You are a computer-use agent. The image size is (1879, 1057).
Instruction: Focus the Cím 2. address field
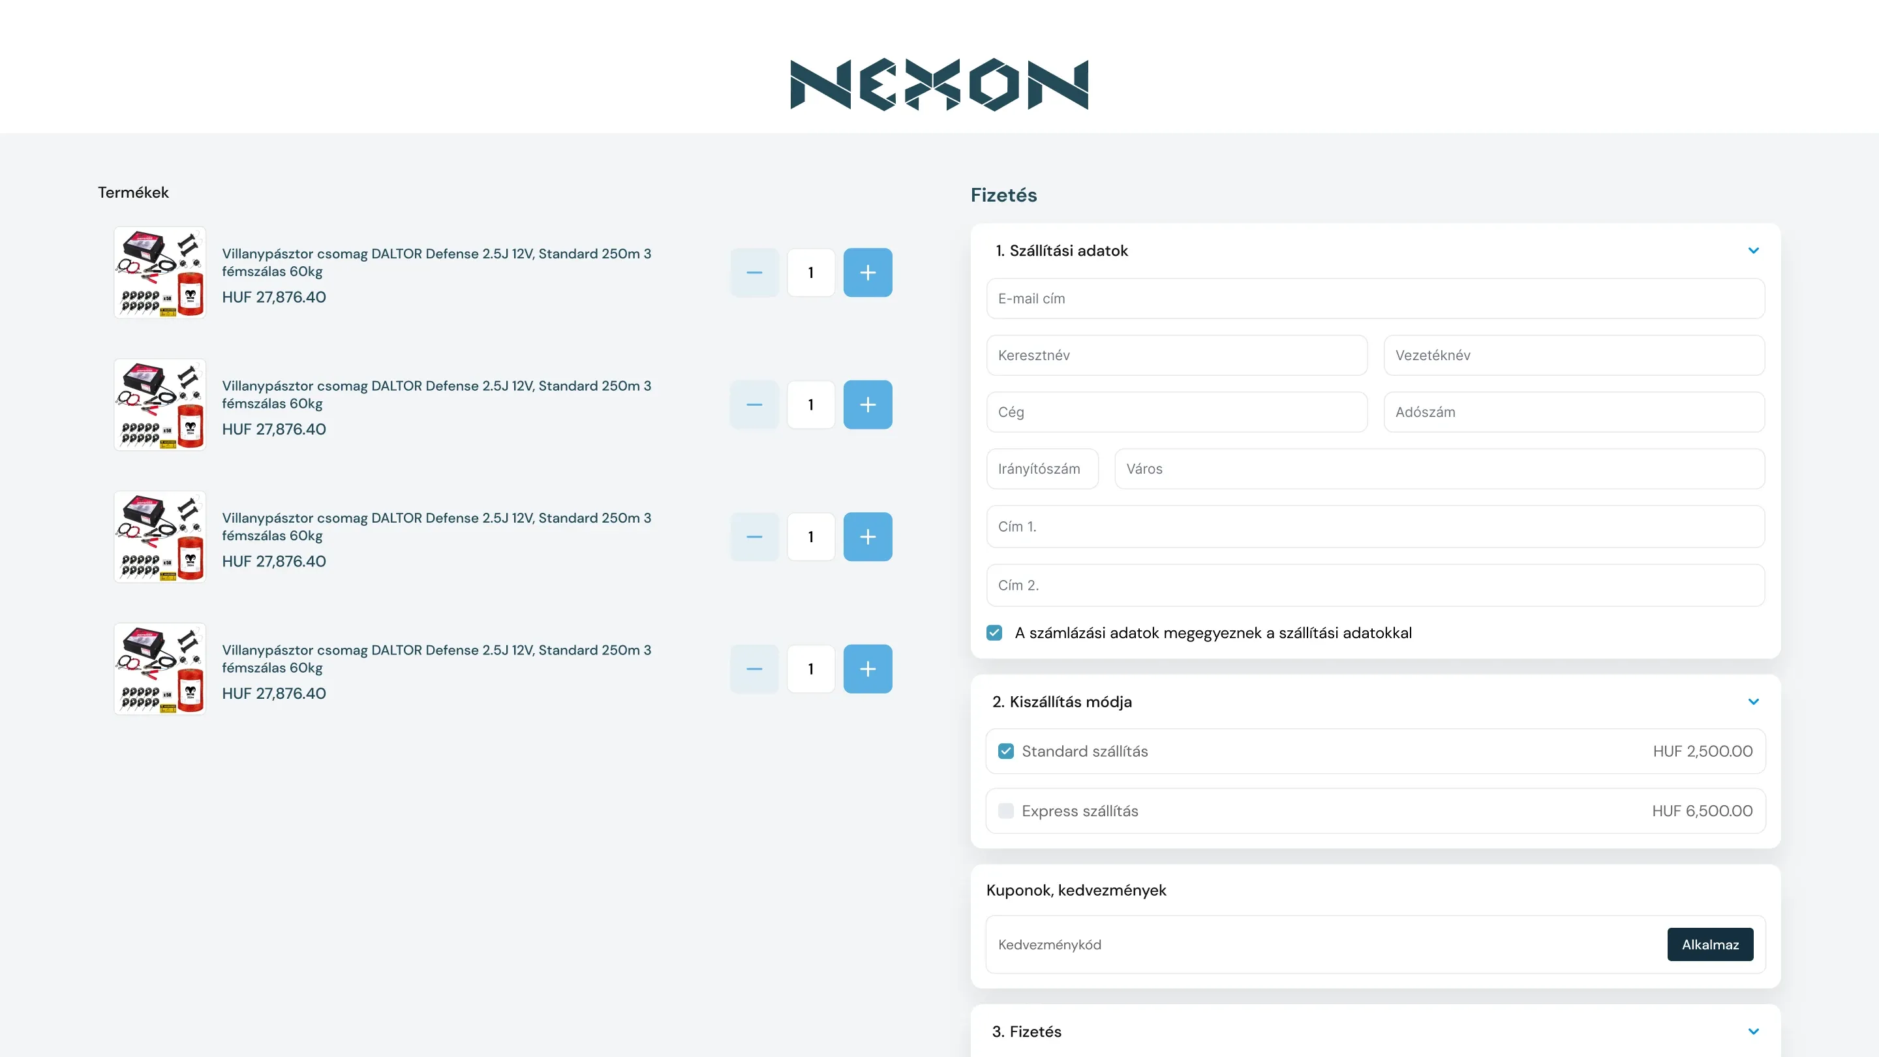pyautogui.click(x=1375, y=585)
